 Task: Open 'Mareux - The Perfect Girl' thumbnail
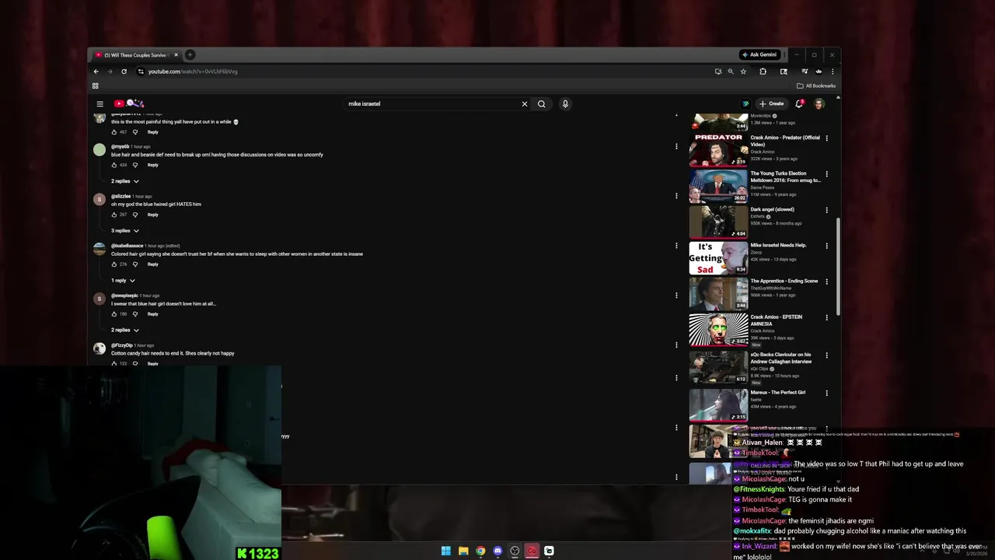(718, 405)
